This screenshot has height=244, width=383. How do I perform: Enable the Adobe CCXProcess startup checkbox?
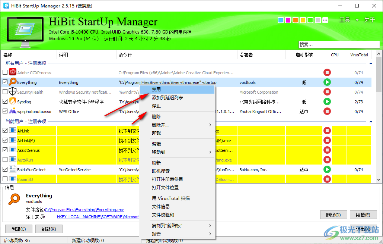coord(5,72)
